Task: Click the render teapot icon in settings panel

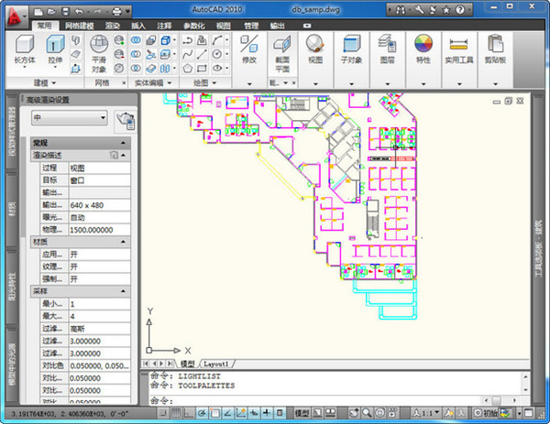Action: click(x=126, y=118)
